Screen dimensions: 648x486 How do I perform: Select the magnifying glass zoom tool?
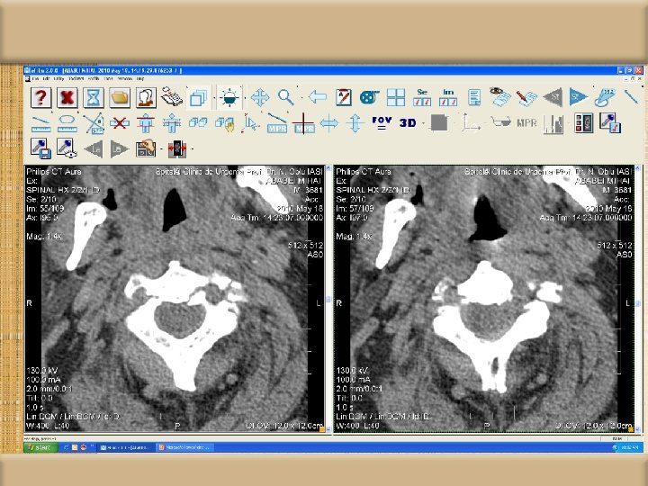coord(286,97)
